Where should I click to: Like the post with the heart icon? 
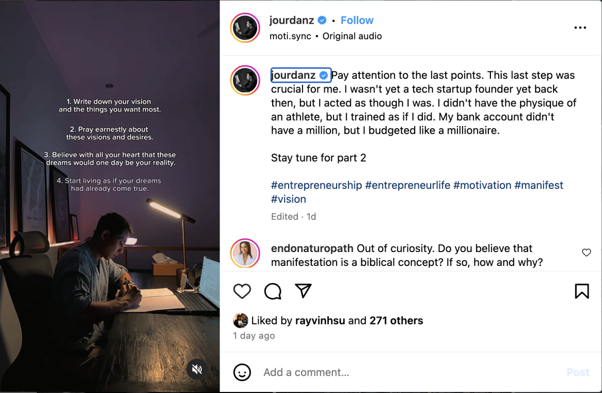tap(242, 291)
